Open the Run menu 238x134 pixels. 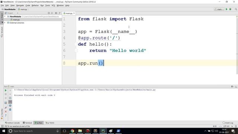(x=42, y=6)
